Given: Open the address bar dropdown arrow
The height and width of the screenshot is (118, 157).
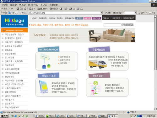Looking at the screenshot, I should click(101, 13).
